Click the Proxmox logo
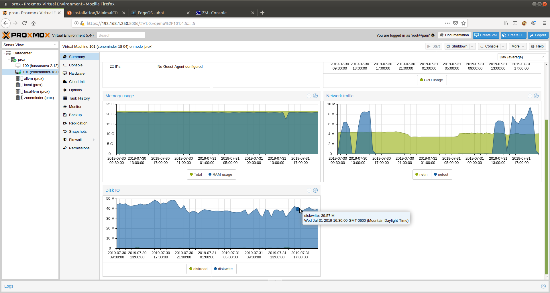The height and width of the screenshot is (293, 550). 26,35
